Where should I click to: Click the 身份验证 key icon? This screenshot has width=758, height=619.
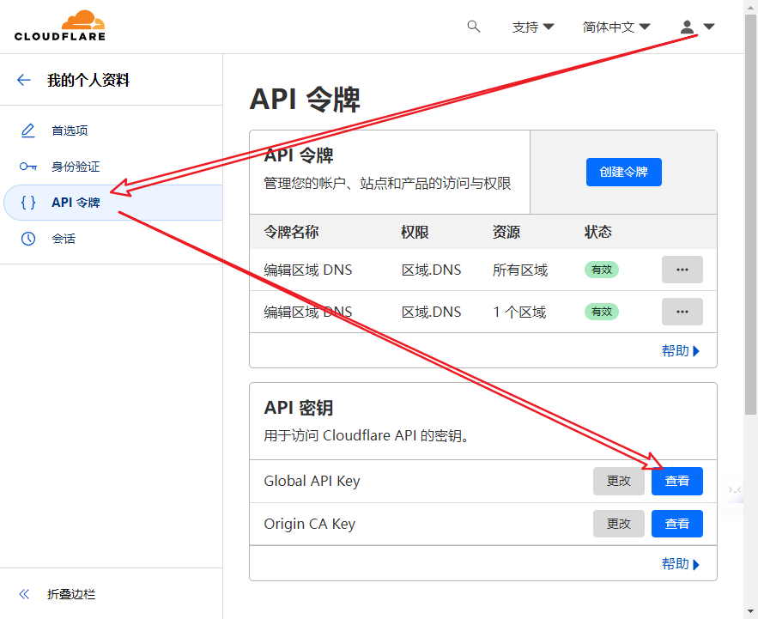tap(28, 167)
